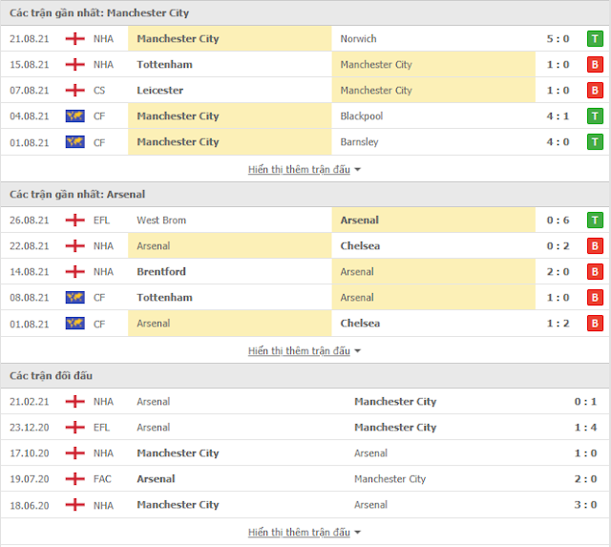Open the Arsenal vs Chelsea 22.08.21 row
Screen dimensions: 611x547
coord(305,246)
